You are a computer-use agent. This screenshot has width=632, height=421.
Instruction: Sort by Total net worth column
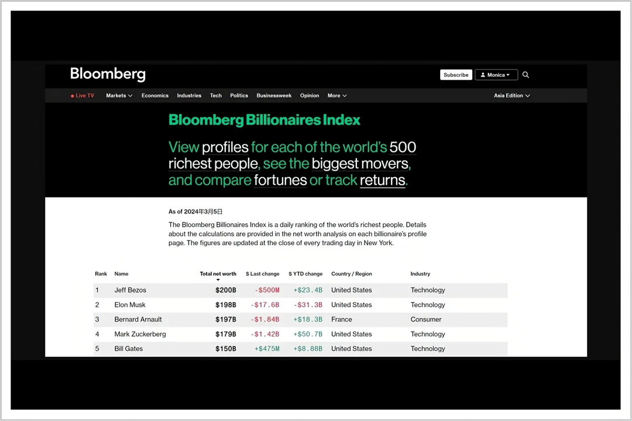tap(218, 274)
